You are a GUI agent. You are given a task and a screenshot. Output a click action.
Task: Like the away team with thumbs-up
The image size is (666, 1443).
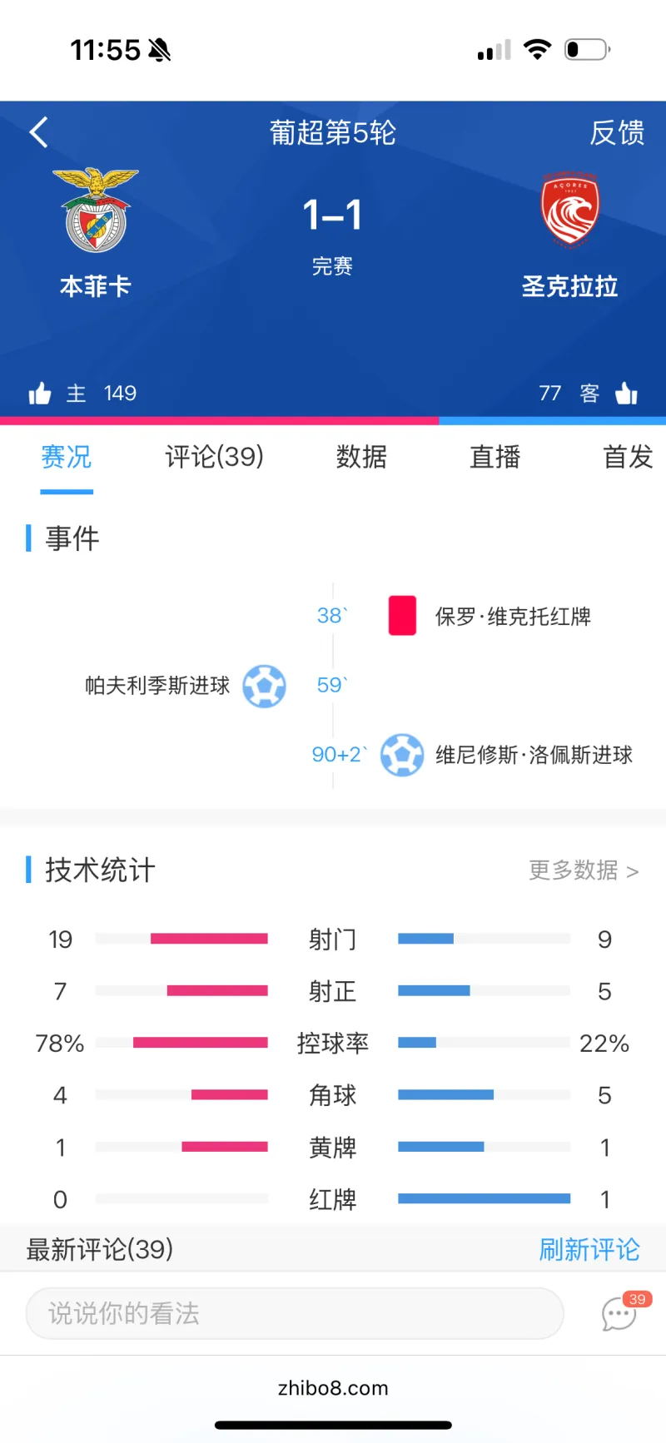pos(626,394)
